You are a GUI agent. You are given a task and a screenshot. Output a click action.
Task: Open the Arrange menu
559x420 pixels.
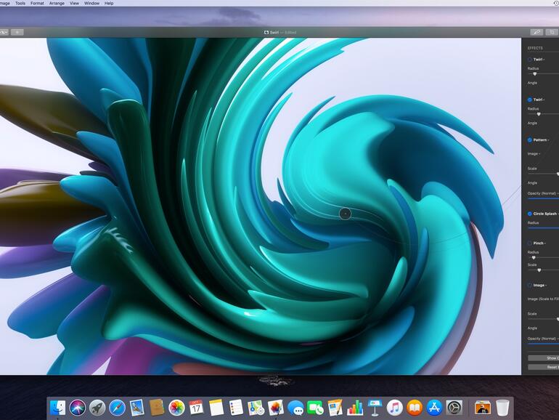click(x=57, y=3)
